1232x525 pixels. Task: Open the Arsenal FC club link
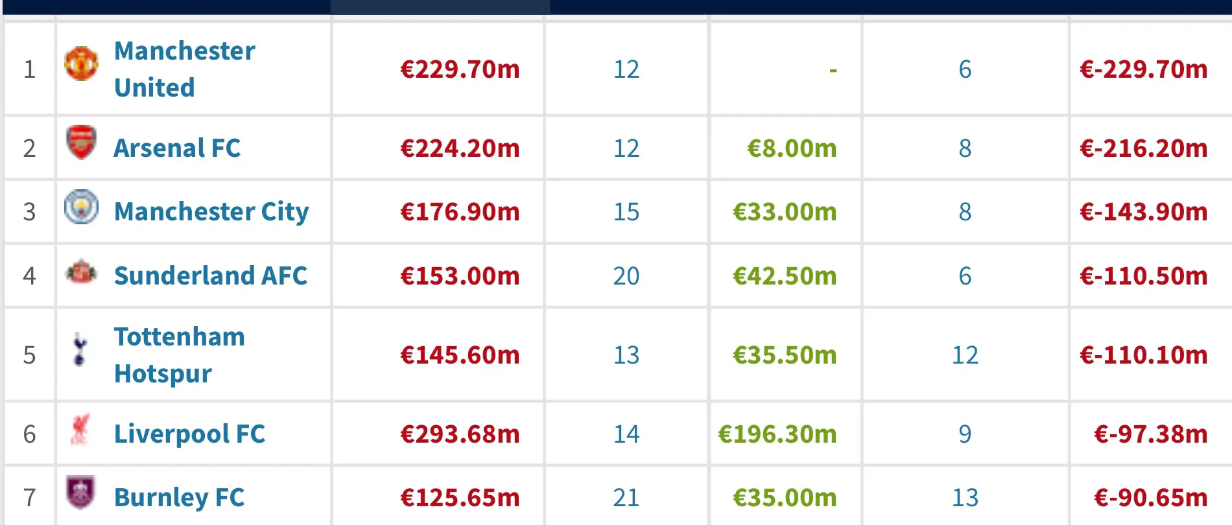tap(177, 148)
